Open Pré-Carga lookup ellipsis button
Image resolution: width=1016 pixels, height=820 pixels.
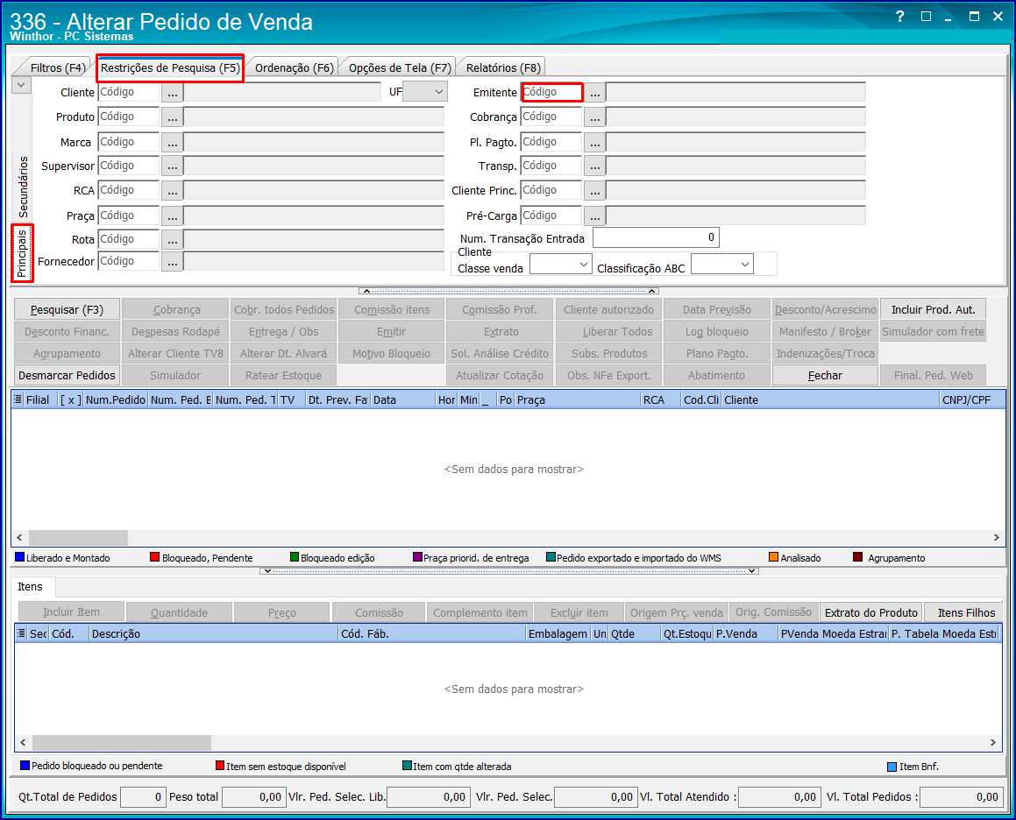[595, 216]
